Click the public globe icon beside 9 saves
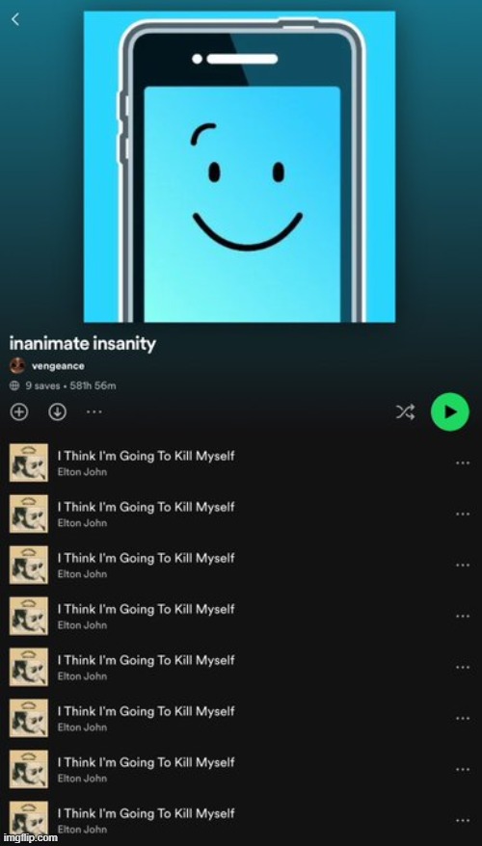The image size is (482, 846). click(x=14, y=385)
